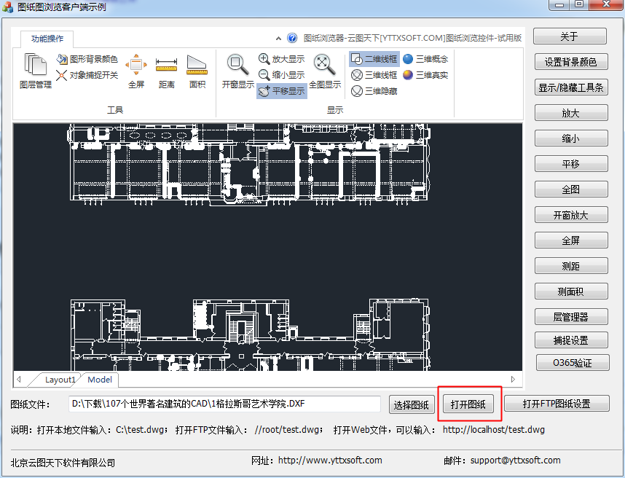
Task: Click the upper floor plan drawing in the viewport
Action: (248, 164)
